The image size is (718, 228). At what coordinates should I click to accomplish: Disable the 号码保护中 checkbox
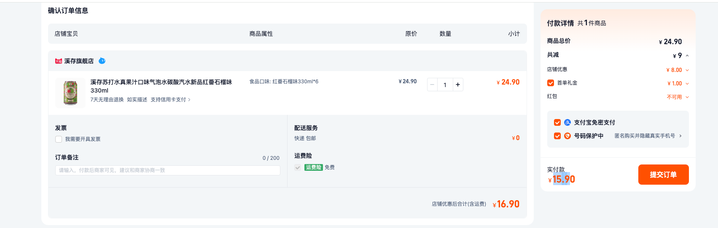pyautogui.click(x=557, y=136)
